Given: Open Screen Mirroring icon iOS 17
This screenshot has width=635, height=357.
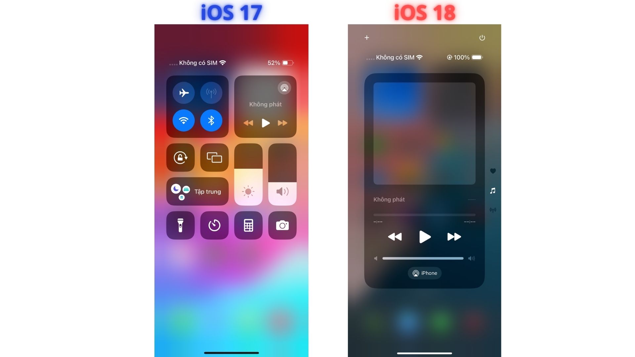Looking at the screenshot, I should pos(215,157).
